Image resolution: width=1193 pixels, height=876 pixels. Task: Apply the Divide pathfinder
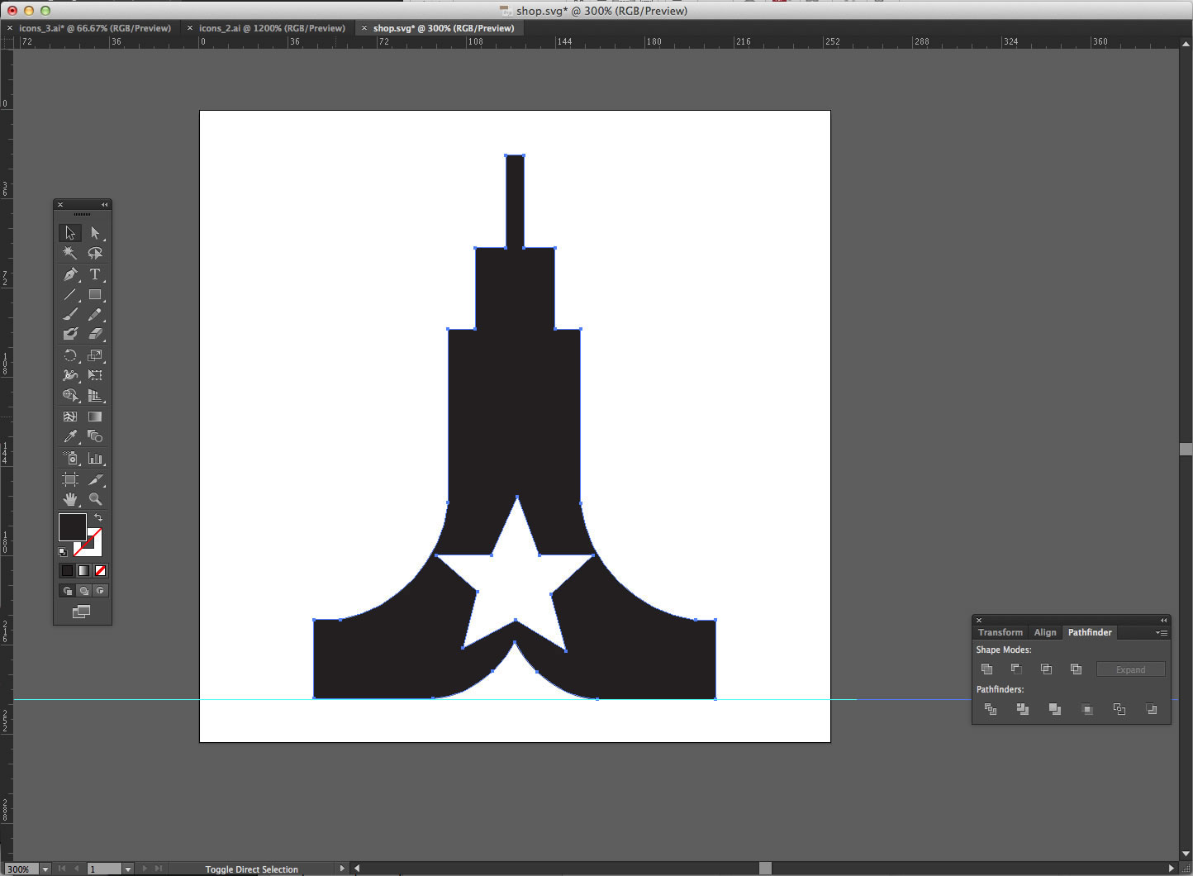pyautogui.click(x=990, y=709)
